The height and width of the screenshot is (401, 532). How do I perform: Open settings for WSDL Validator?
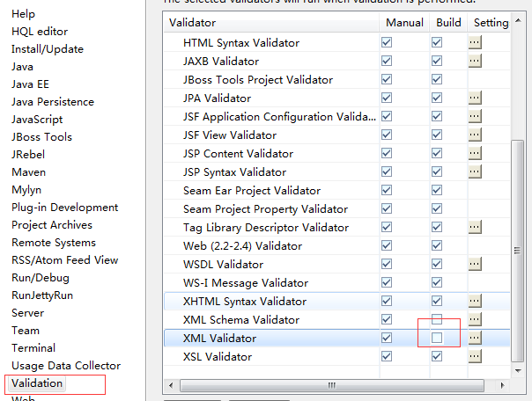(x=475, y=264)
